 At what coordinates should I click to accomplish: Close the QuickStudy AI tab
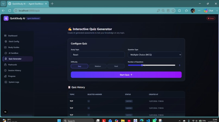click(x=46, y=4)
